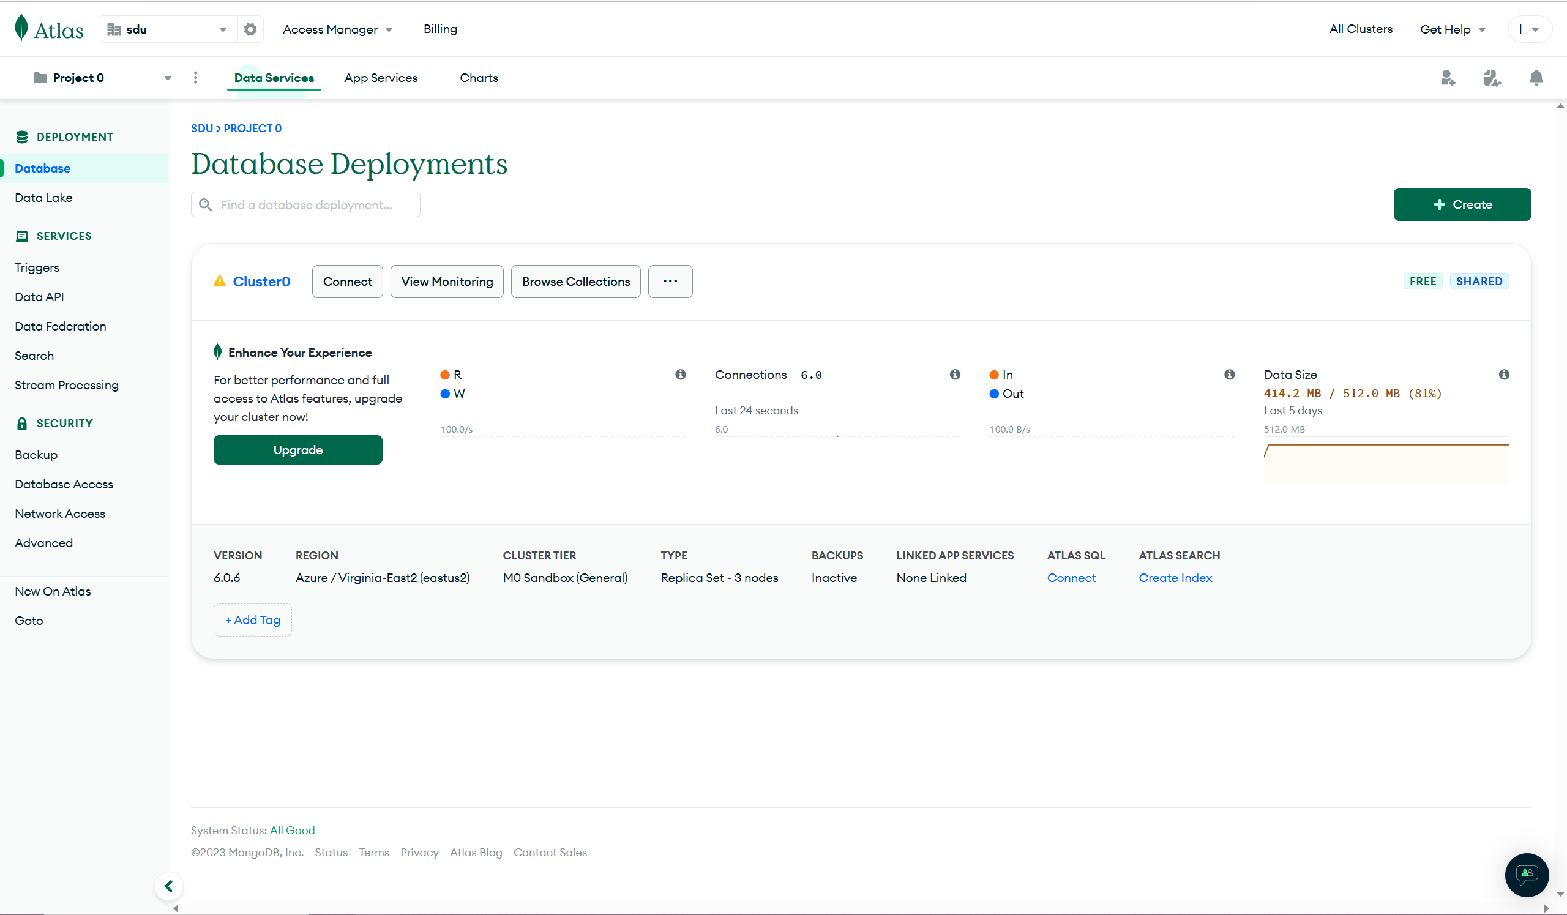
Task: Click the search magnifier icon
Action: point(205,204)
